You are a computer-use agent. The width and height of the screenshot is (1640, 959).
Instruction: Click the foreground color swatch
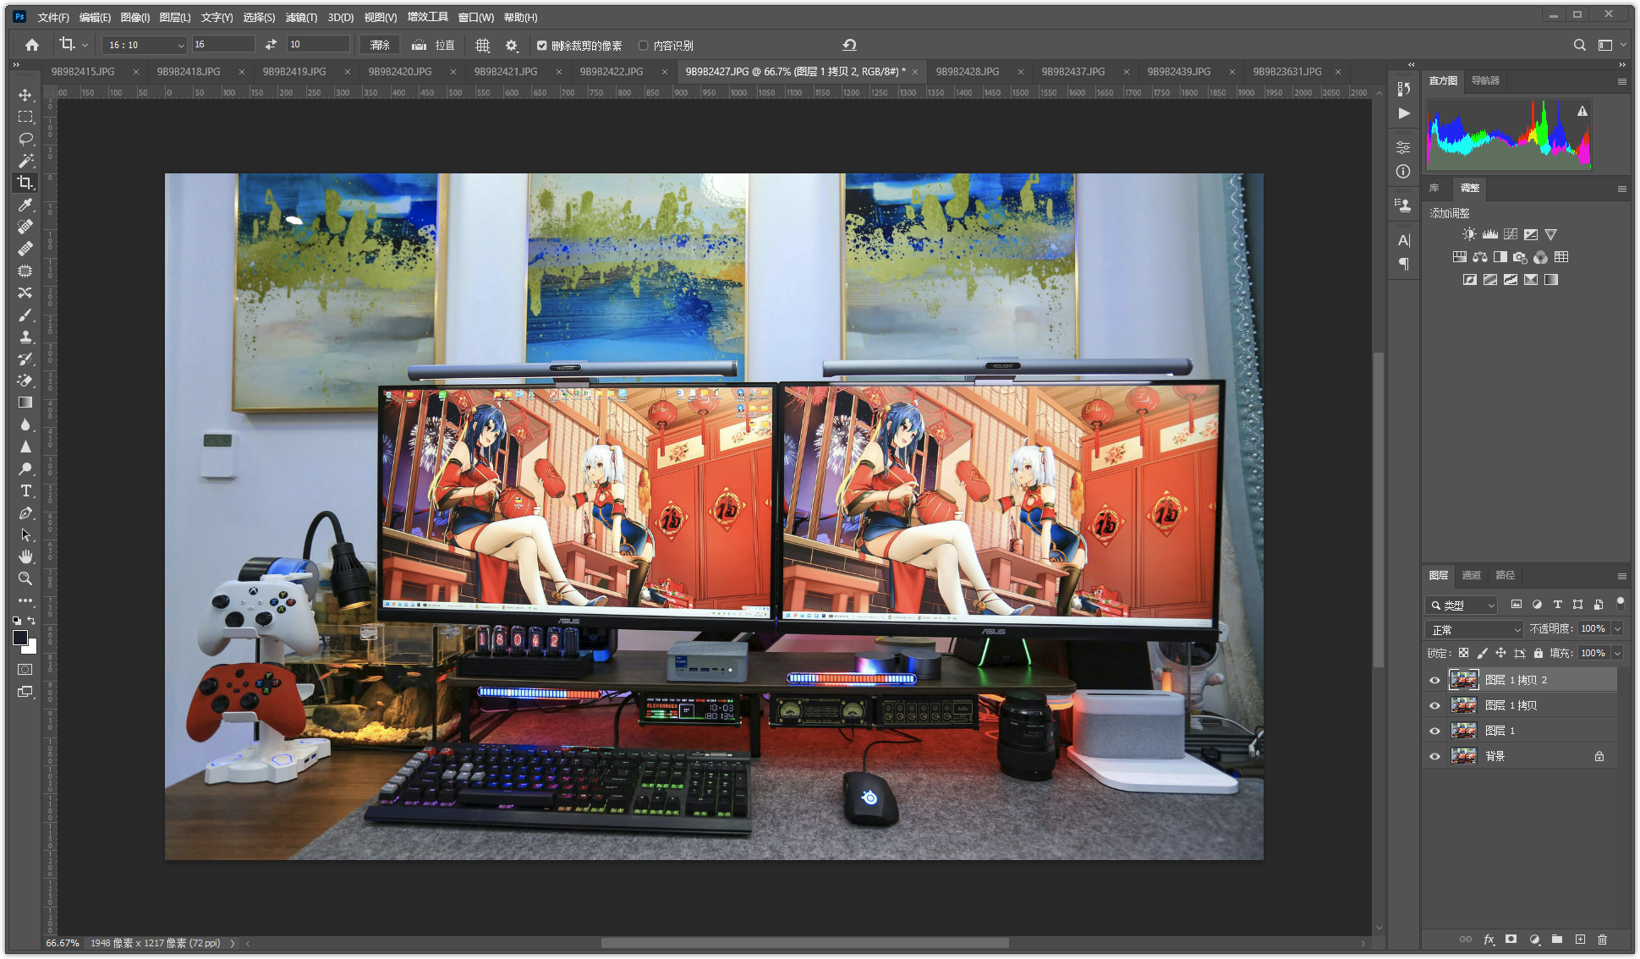point(20,638)
